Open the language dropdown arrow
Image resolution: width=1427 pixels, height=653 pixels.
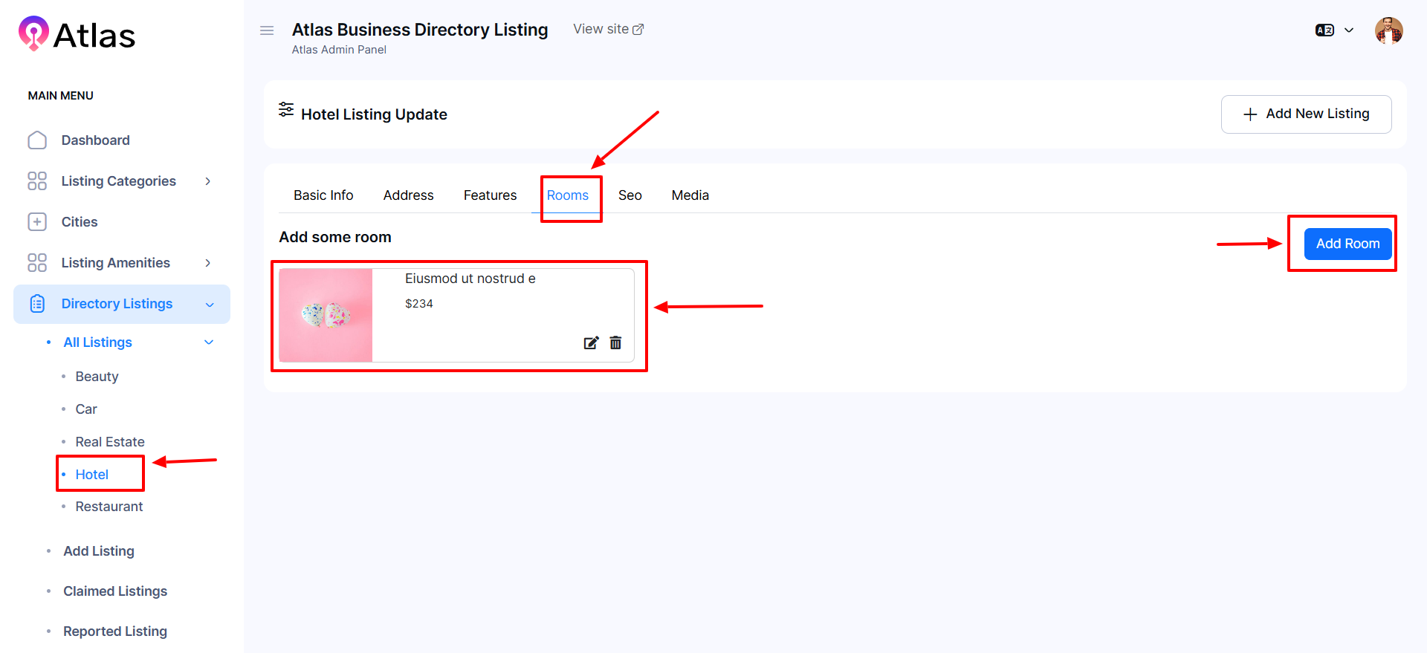[x=1349, y=30]
